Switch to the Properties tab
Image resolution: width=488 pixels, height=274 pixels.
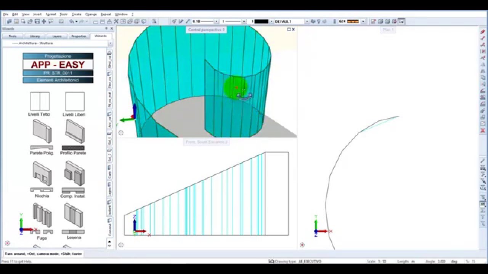click(x=79, y=36)
